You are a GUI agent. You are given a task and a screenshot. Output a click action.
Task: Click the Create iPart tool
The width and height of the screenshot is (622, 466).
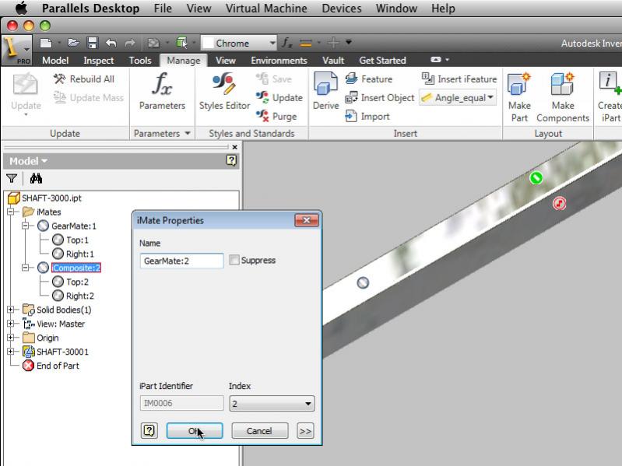(x=610, y=97)
